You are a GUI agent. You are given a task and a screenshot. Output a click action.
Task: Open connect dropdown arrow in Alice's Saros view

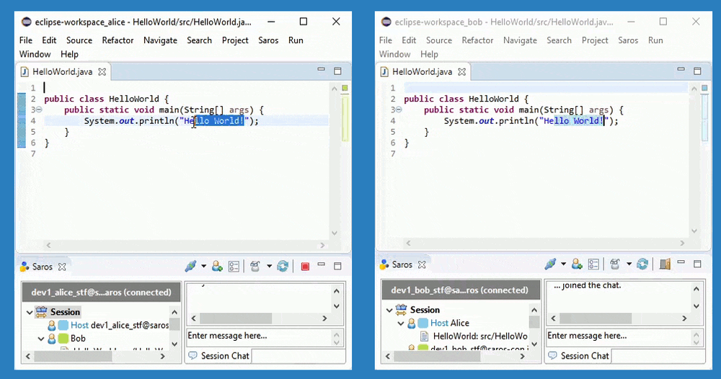point(204,266)
